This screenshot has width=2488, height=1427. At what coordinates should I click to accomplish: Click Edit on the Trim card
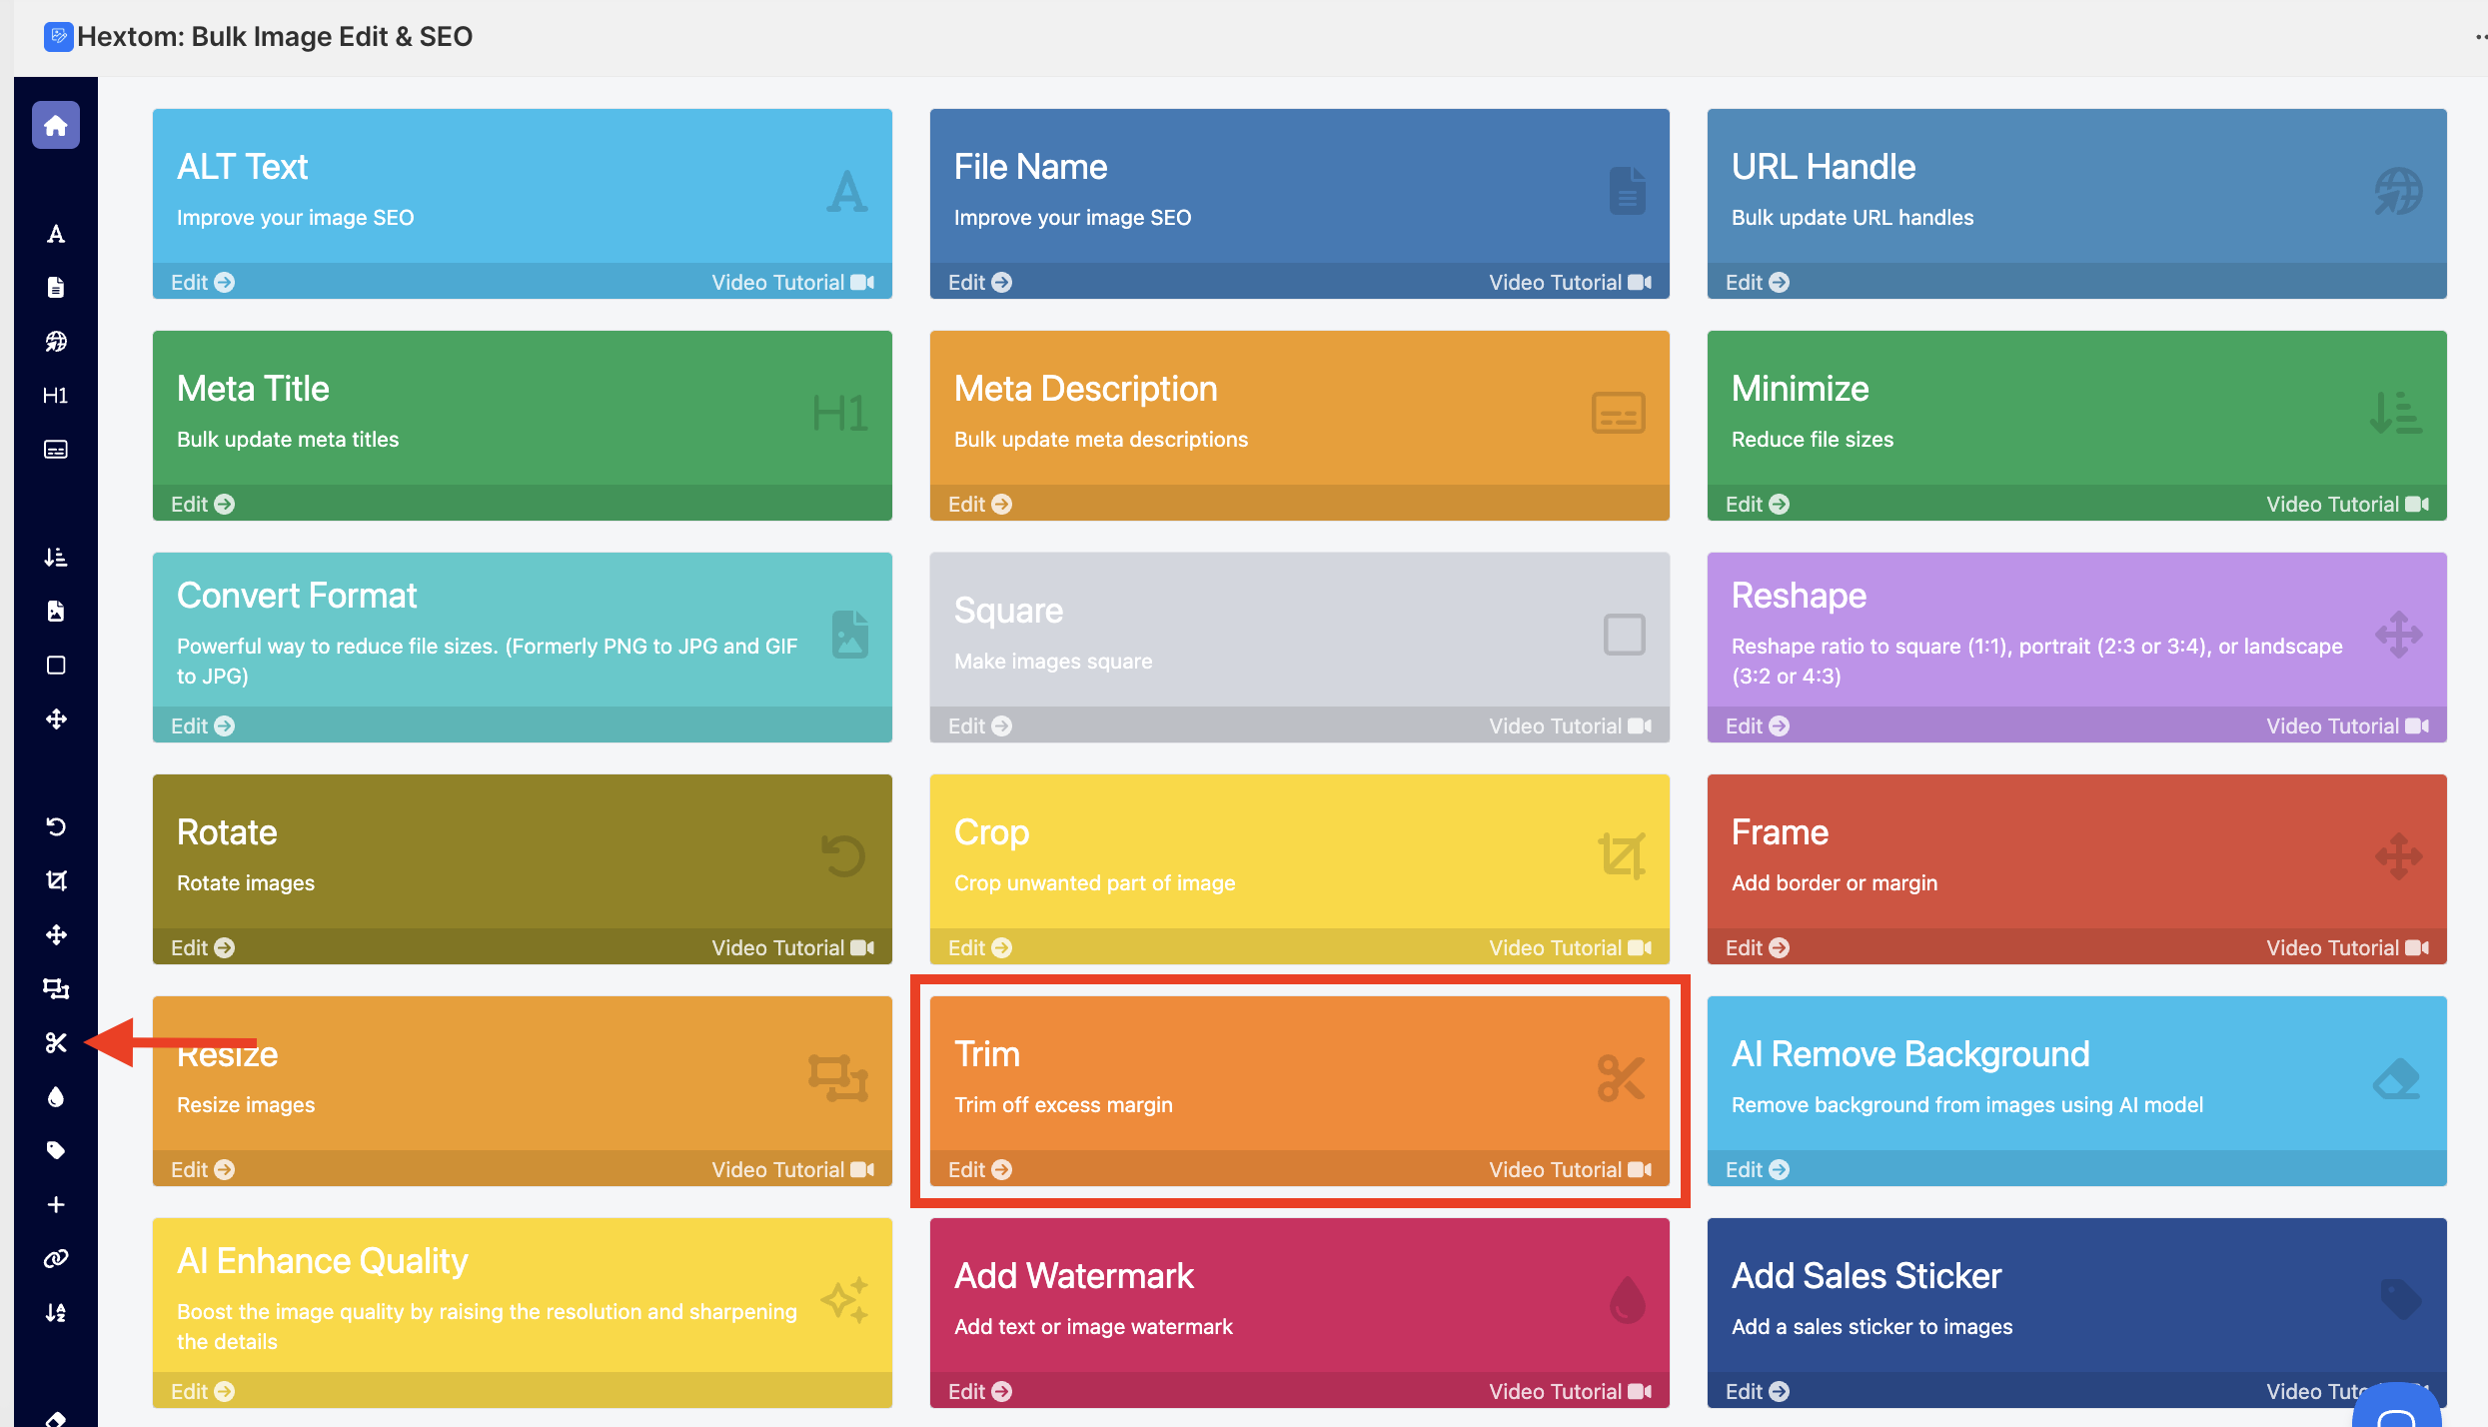click(x=979, y=1169)
